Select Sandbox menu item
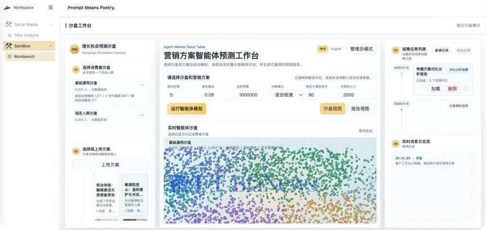The height and width of the screenshot is (230, 486). (x=29, y=46)
